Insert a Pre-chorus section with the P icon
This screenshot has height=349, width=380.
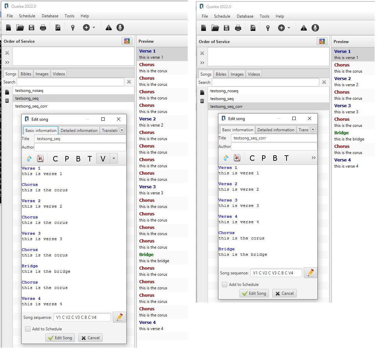[67, 158]
